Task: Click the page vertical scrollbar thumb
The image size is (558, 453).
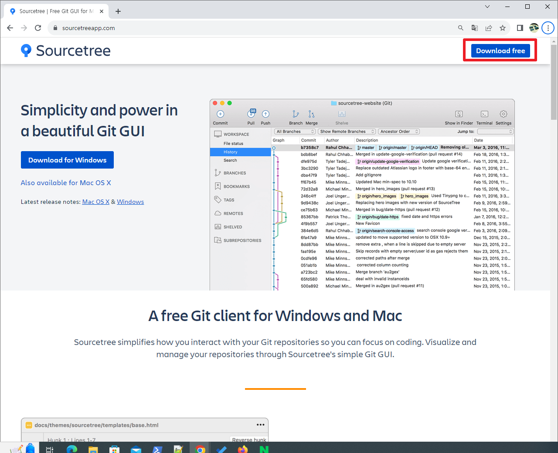Action: [x=554, y=82]
